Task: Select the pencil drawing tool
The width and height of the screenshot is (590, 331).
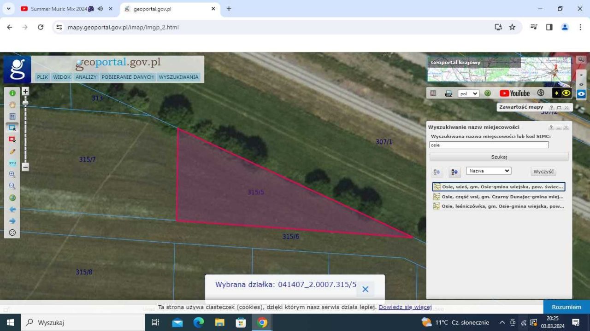Action: click(x=12, y=151)
